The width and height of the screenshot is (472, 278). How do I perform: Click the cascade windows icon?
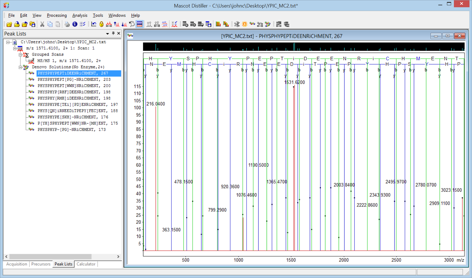(x=287, y=24)
